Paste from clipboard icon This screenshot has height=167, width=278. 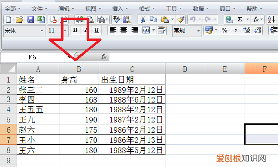click(164, 19)
